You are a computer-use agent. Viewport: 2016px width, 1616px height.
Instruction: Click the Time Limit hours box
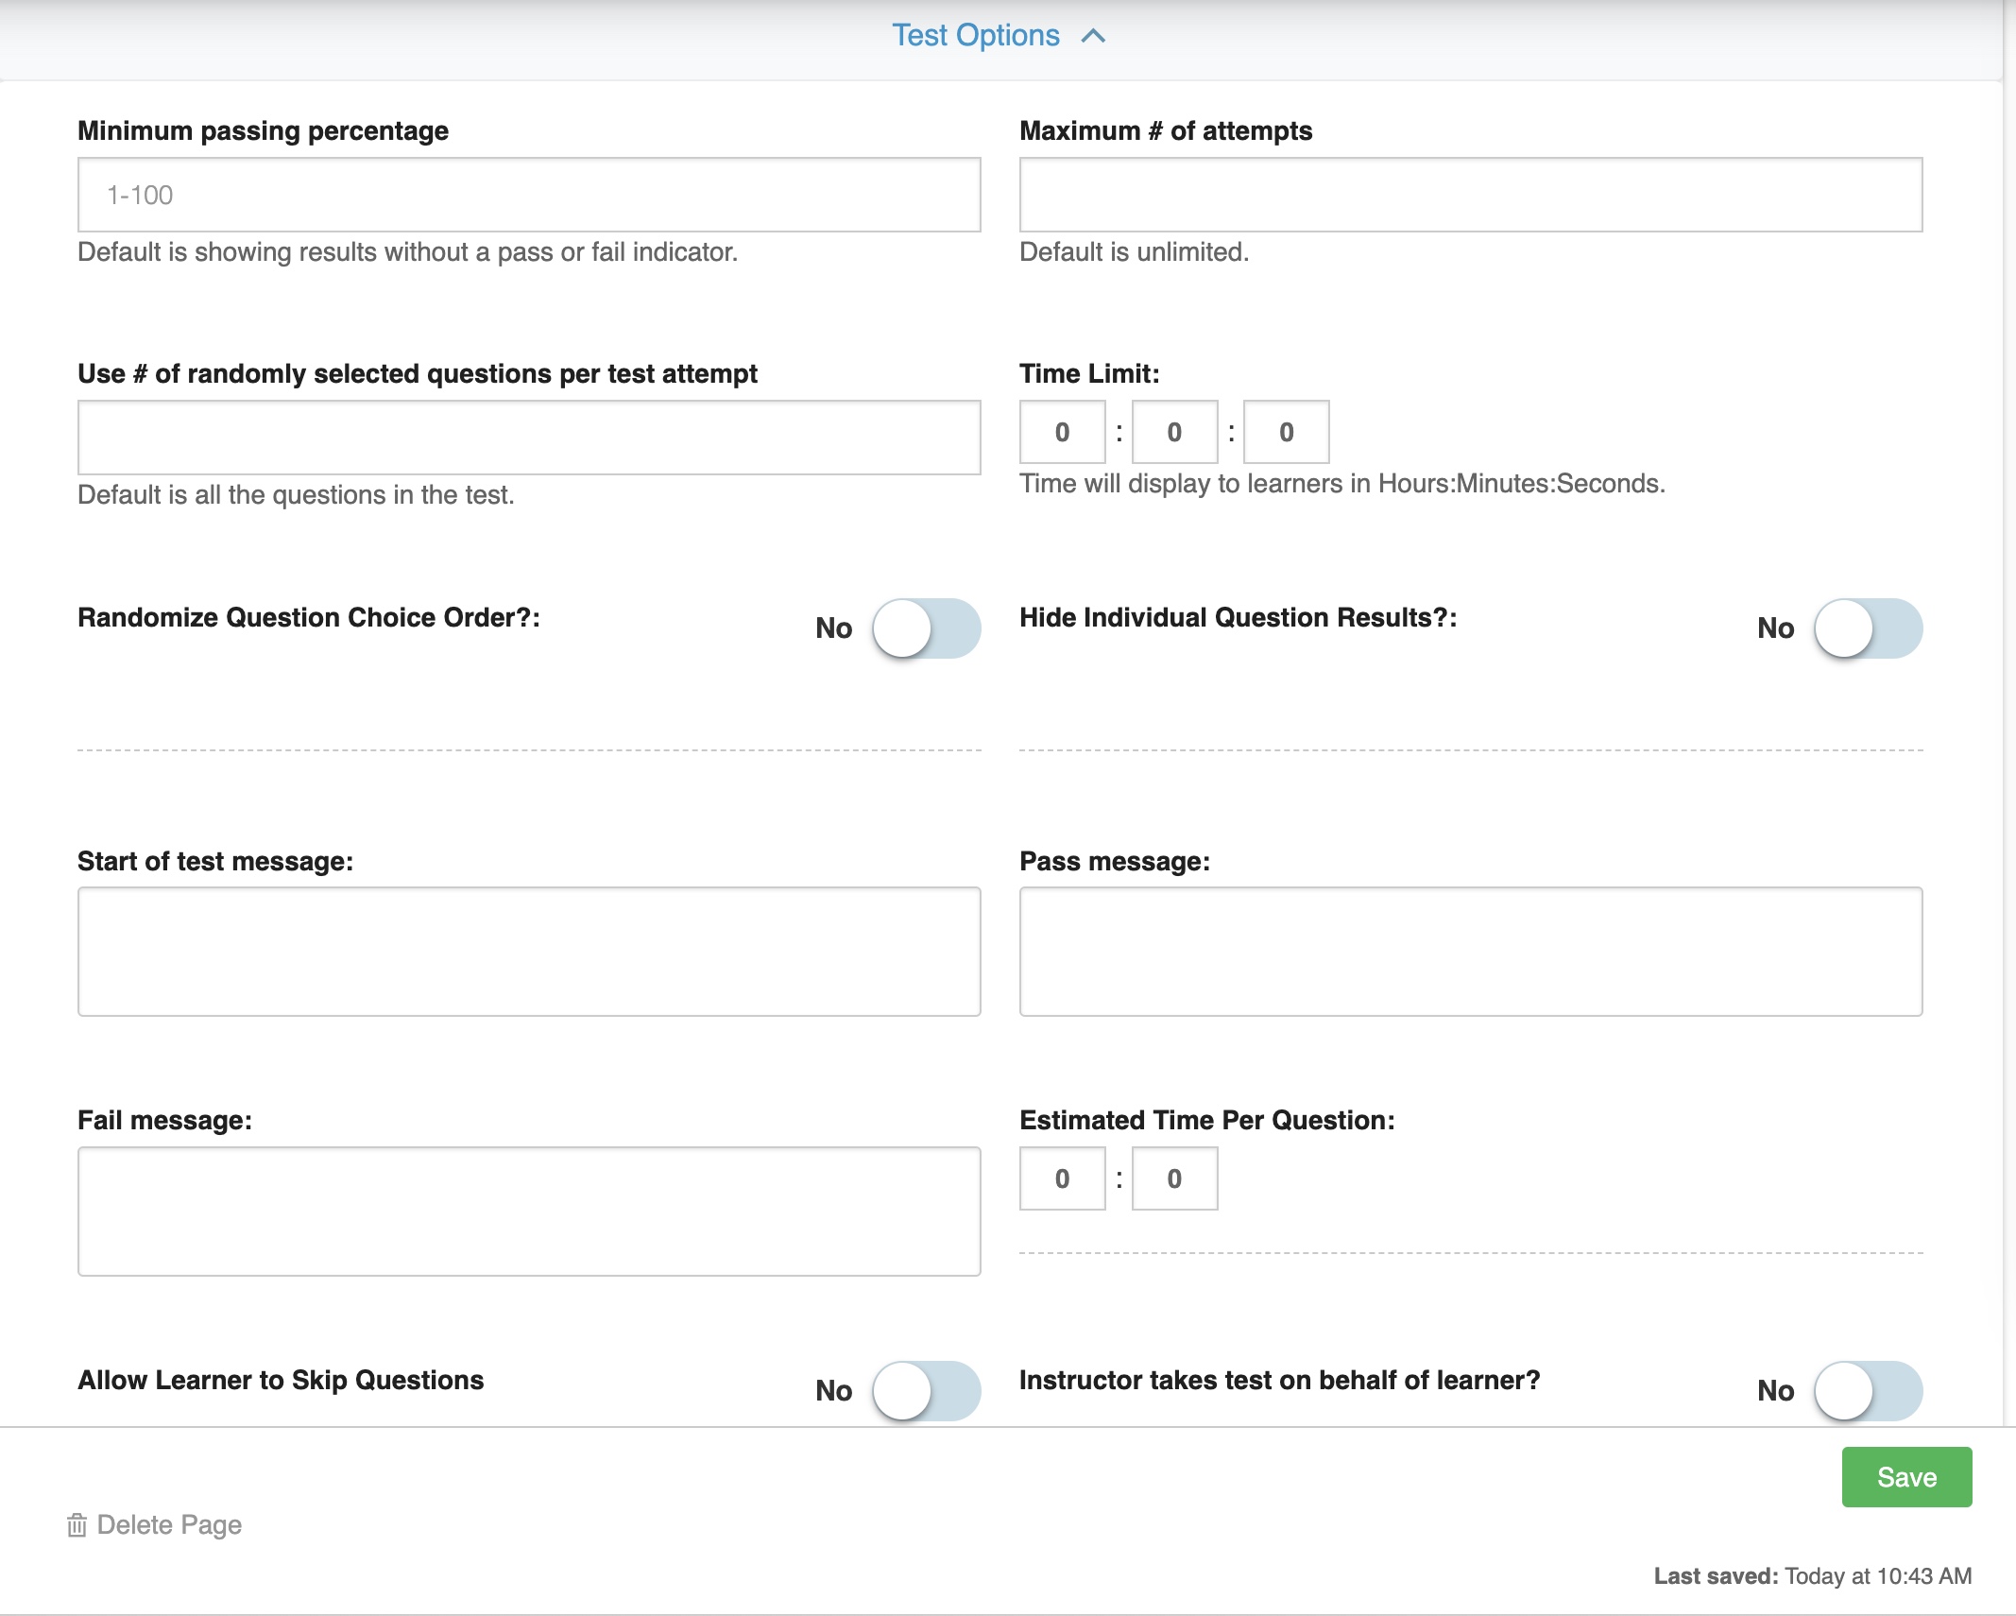[1061, 431]
